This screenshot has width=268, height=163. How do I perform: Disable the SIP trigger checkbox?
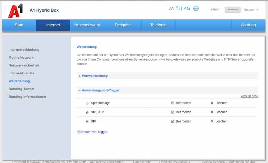click(87, 122)
